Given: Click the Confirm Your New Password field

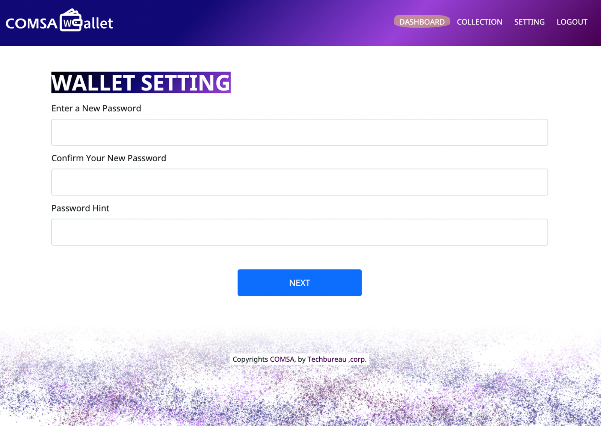Looking at the screenshot, I should [x=299, y=182].
